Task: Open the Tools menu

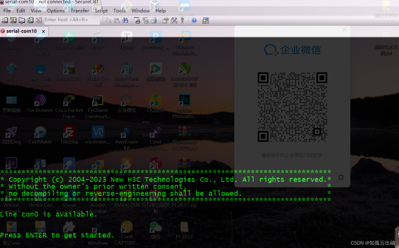Action: (x=119, y=11)
